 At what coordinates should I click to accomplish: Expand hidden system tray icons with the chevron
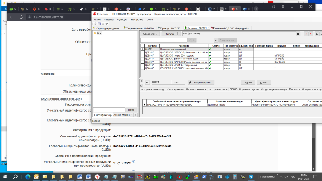pyautogui.click(x=281, y=177)
